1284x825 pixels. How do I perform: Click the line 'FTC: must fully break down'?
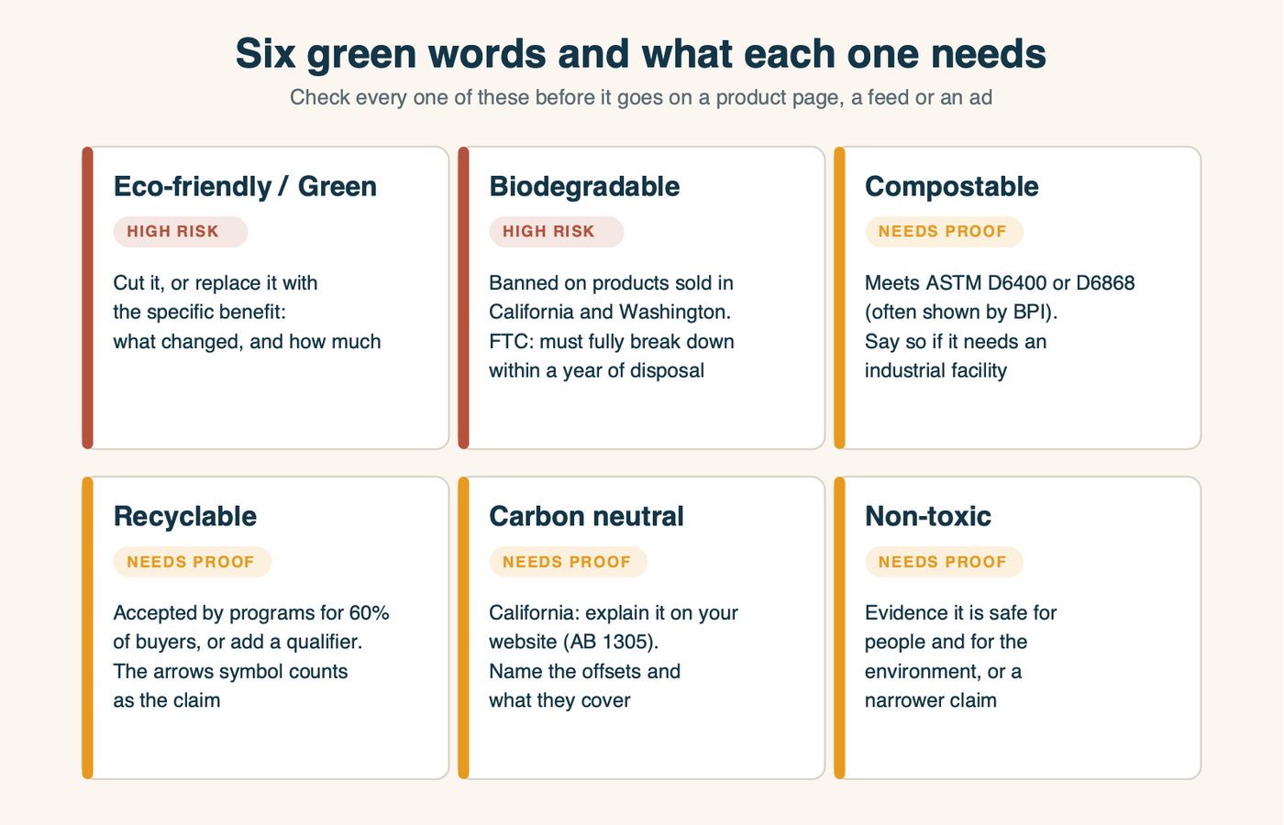[x=612, y=342]
